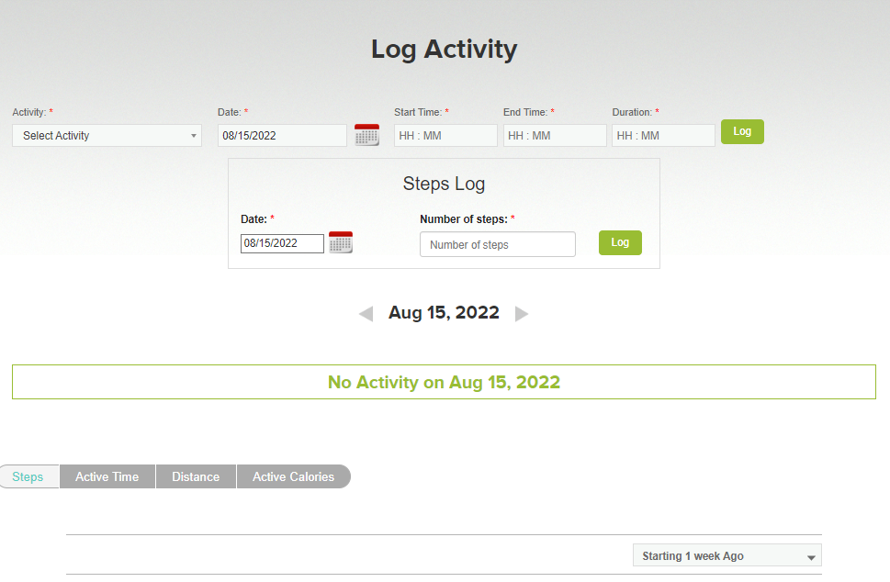Open the activity date calendar icon
Image resolution: width=890 pixels, height=582 pixels.
tap(366, 135)
